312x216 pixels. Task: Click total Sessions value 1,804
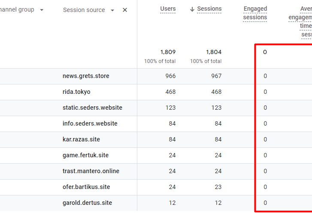tap(214, 52)
